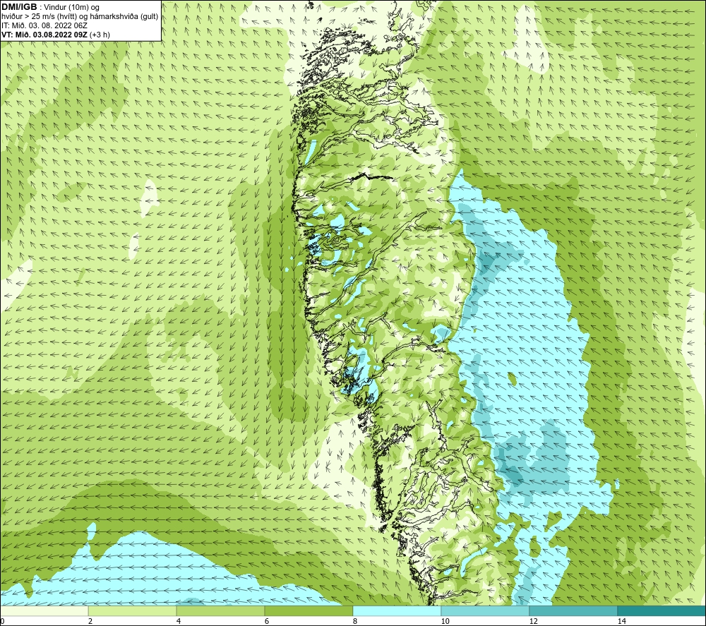Click the legend scale label '4'
The image size is (706, 626).
click(179, 621)
